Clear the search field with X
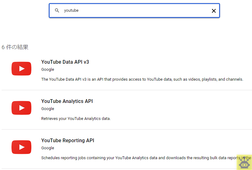This screenshot has width=252, height=170. tap(214, 11)
